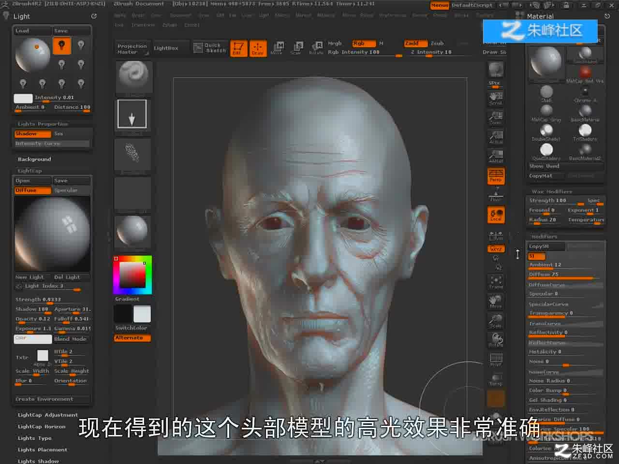
Task: Click New Light in LightCap
Action: 32,277
